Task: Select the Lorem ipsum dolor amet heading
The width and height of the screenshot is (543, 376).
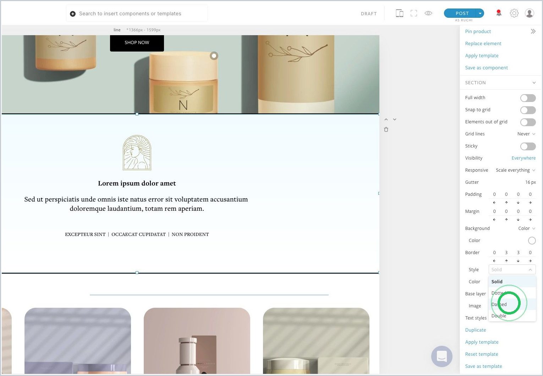Action: [137, 183]
